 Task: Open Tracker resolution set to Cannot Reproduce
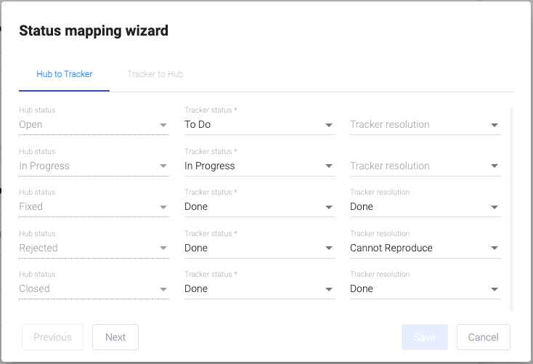click(424, 248)
